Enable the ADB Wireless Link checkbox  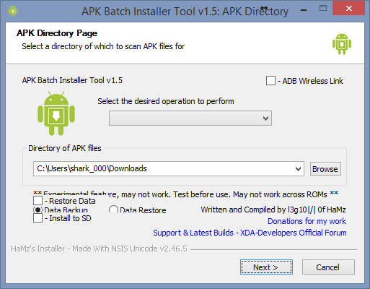tap(270, 81)
